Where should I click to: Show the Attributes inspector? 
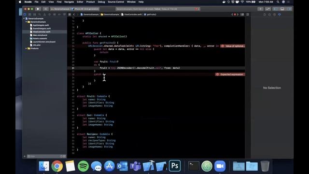(x=280, y=14)
